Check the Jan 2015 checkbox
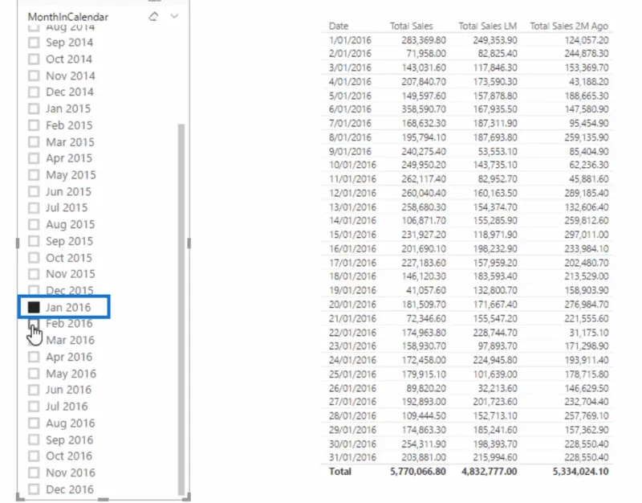Viewport: 642px width, 503px height. pyautogui.click(x=34, y=108)
